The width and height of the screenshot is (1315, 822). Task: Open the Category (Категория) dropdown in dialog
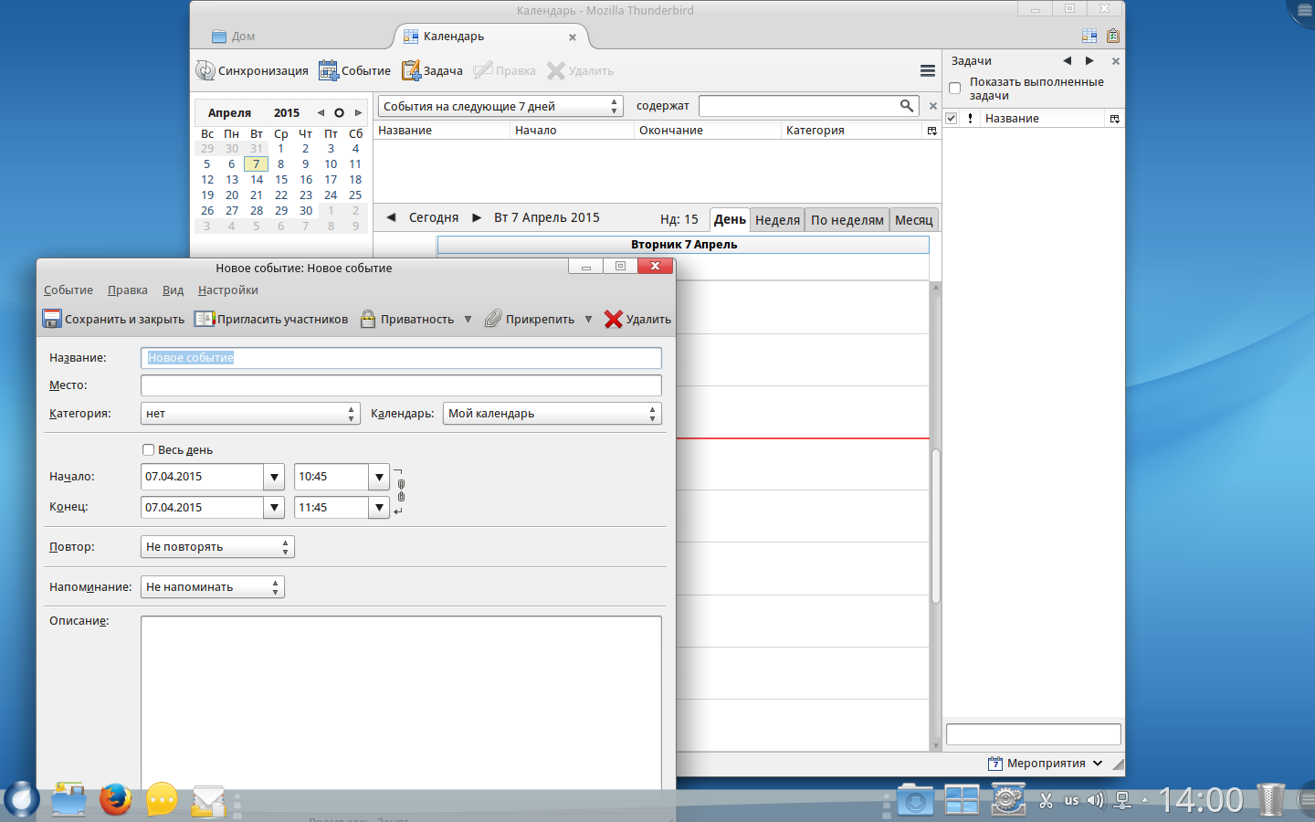pyautogui.click(x=250, y=414)
